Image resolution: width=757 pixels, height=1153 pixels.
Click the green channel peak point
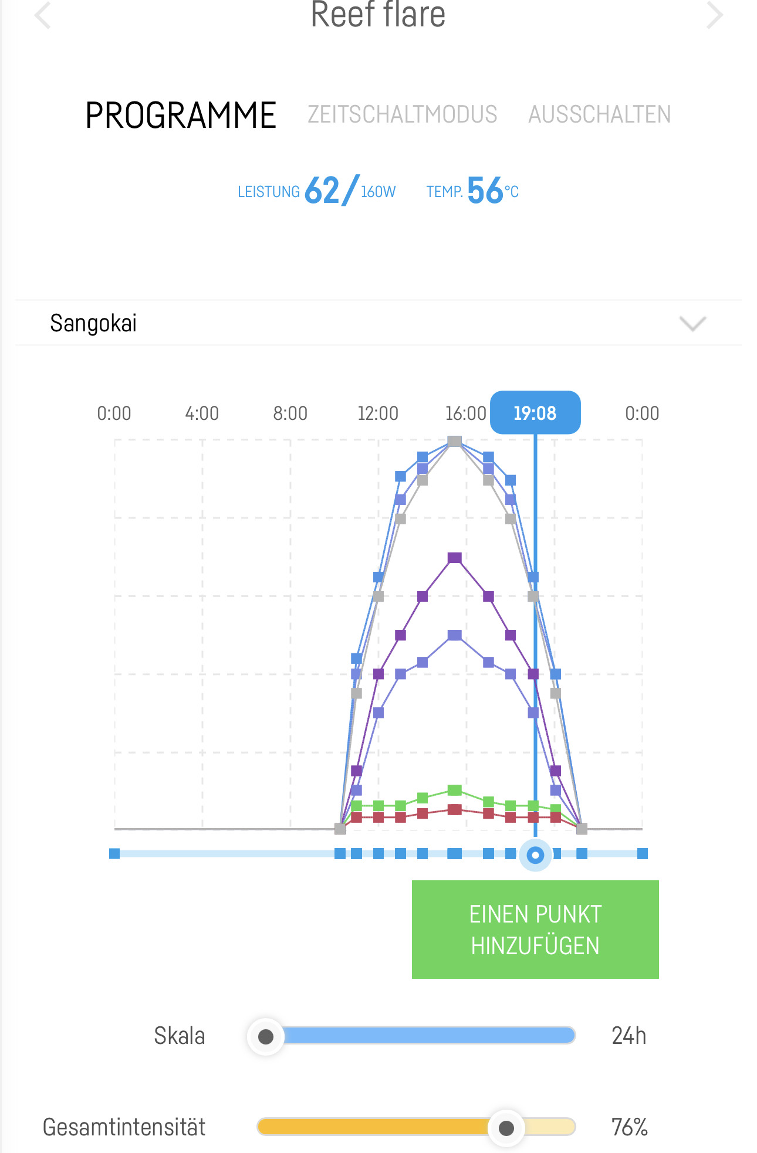(454, 790)
